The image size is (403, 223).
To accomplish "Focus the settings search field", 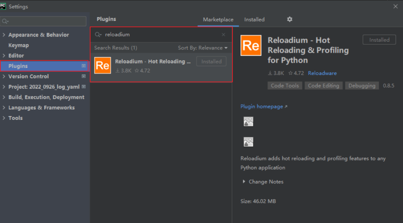I will coord(43,21).
